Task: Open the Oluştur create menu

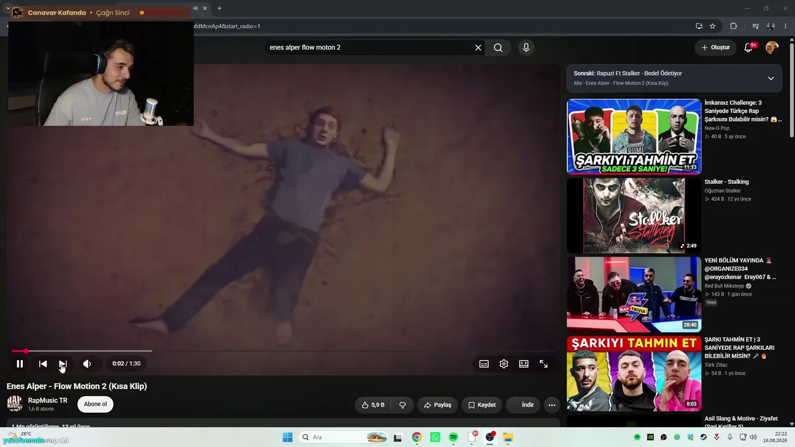Action: (x=715, y=47)
